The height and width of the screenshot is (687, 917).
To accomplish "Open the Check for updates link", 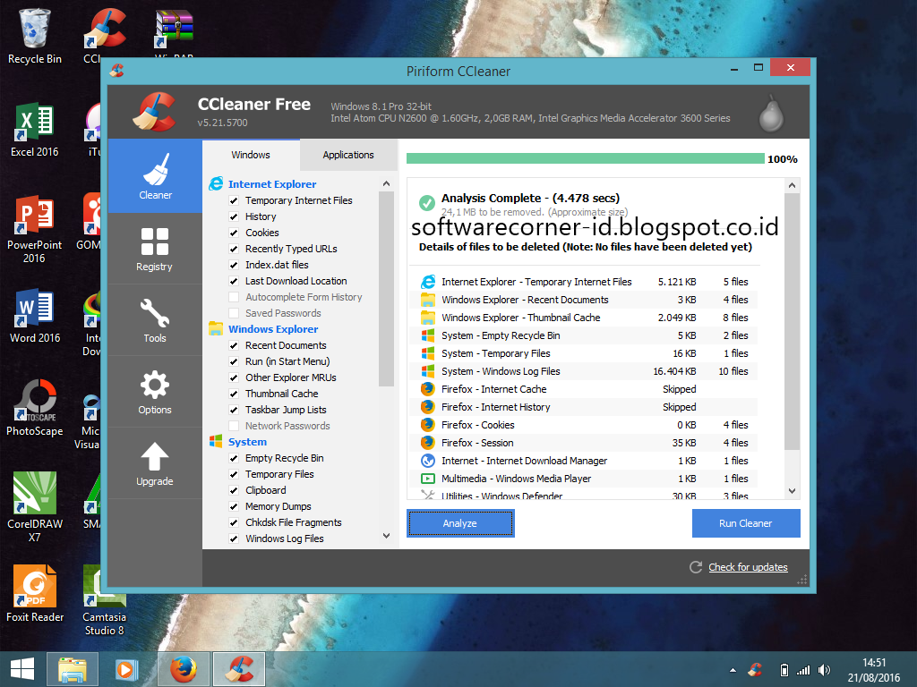I will [x=748, y=566].
